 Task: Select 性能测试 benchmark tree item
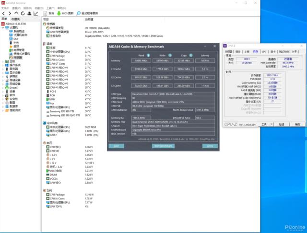[x=13, y=110]
